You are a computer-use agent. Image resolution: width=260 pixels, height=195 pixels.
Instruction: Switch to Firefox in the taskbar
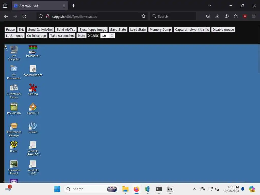pyautogui.click(x=136, y=189)
